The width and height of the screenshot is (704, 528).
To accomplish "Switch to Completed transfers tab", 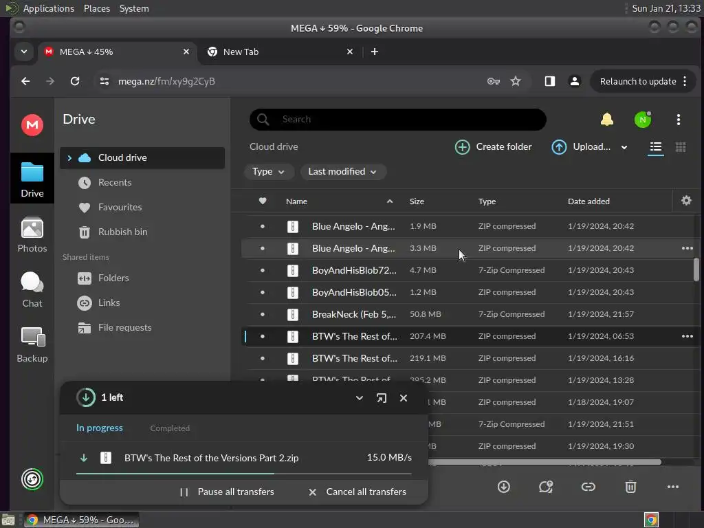I will (x=170, y=428).
